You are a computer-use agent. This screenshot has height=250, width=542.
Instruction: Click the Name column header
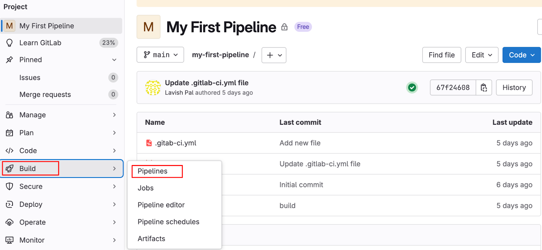[155, 122]
